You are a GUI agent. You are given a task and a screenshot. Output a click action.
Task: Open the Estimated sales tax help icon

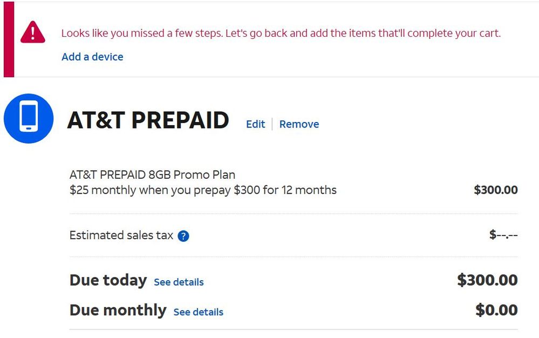[x=183, y=236]
